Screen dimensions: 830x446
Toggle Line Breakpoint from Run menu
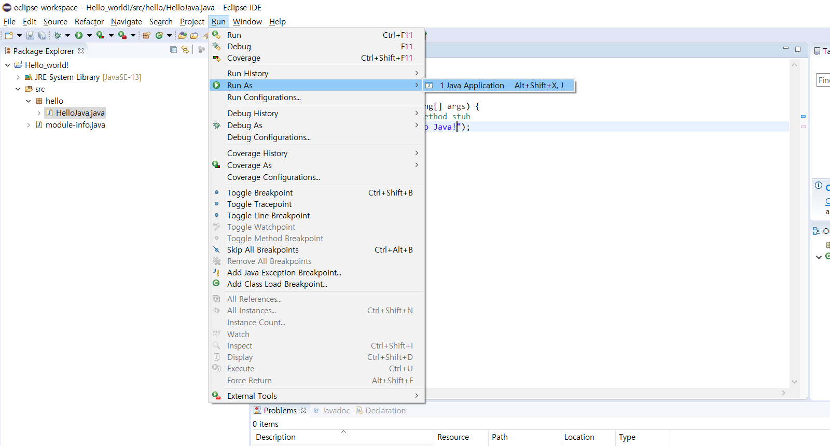pyautogui.click(x=316, y=216)
